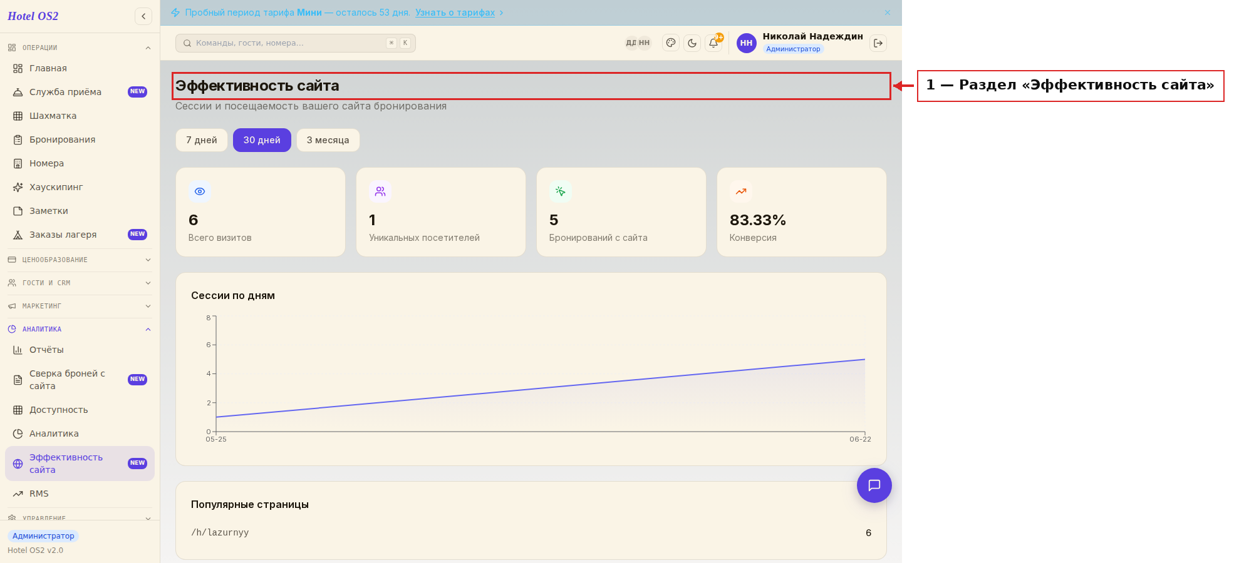Collapse the Аналитика section
1239x563 pixels.
click(80, 329)
